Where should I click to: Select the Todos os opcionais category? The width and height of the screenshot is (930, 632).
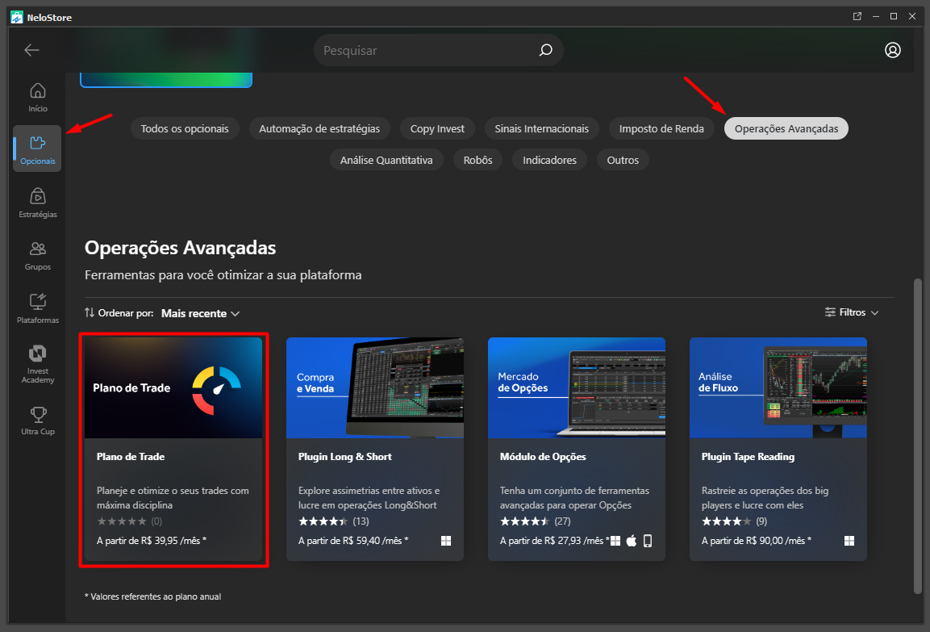pyautogui.click(x=185, y=129)
